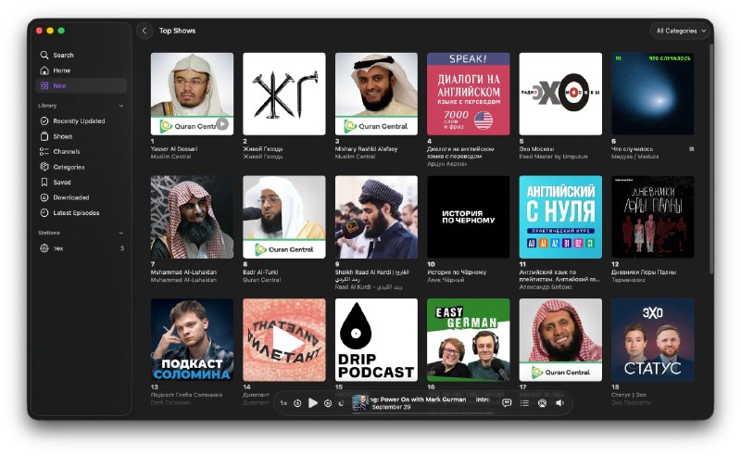This screenshot has height=456, width=741.
Task: Open Muhammad Al-Luhaidan show artwork
Action: pyautogui.click(x=192, y=217)
